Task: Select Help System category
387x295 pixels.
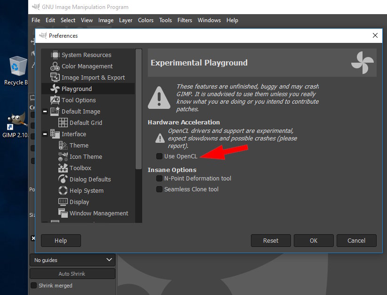Action: point(88,191)
